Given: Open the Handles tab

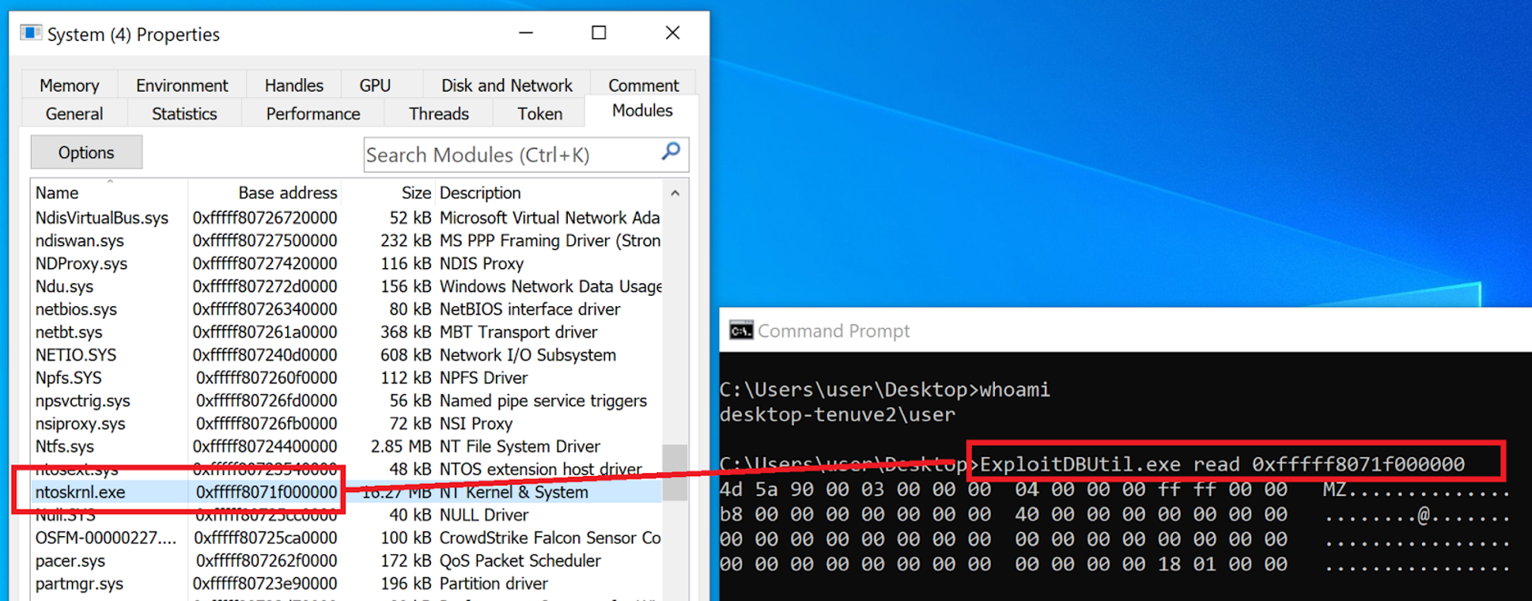Looking at the screenshot, I should pyautogui.click(x=293, y=85).
